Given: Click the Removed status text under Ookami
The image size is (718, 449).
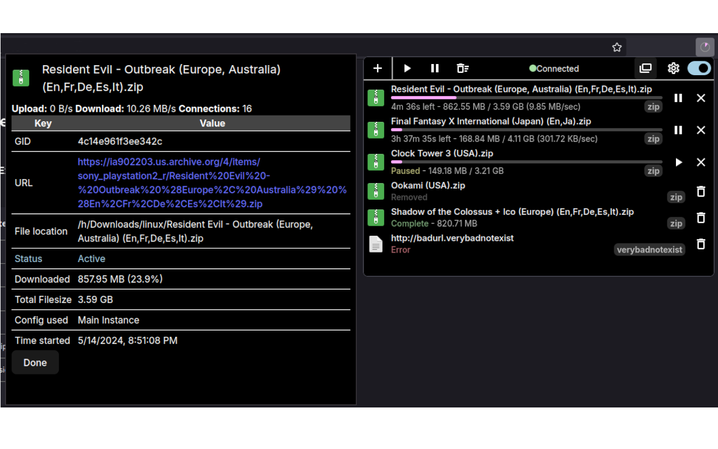Looking at the screenshot, I should click(409, 197).
